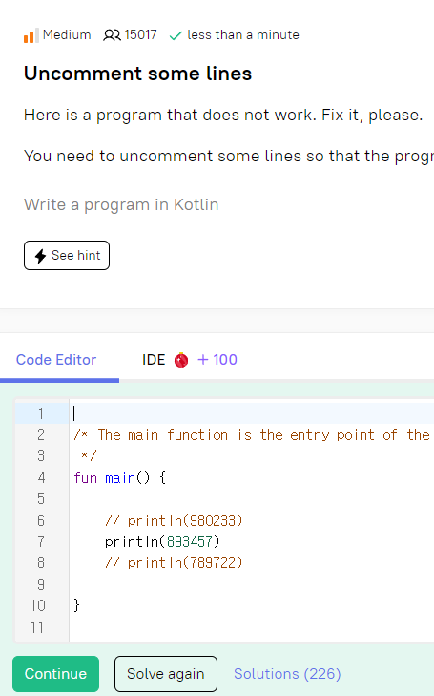Click the Uncomment some lines heading

[x=138, y=74]
